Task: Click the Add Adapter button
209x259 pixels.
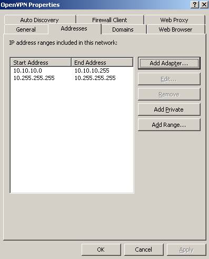Action: click(x=169, y=63)
